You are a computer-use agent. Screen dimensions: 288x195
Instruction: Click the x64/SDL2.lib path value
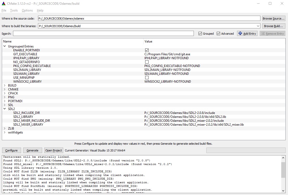coord(185,117)
